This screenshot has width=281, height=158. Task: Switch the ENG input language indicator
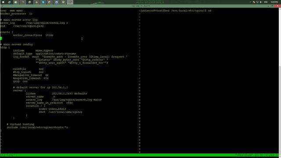click(266, 2)
